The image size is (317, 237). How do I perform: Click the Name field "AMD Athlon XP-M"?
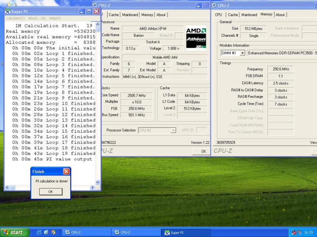tap(153, 28)
